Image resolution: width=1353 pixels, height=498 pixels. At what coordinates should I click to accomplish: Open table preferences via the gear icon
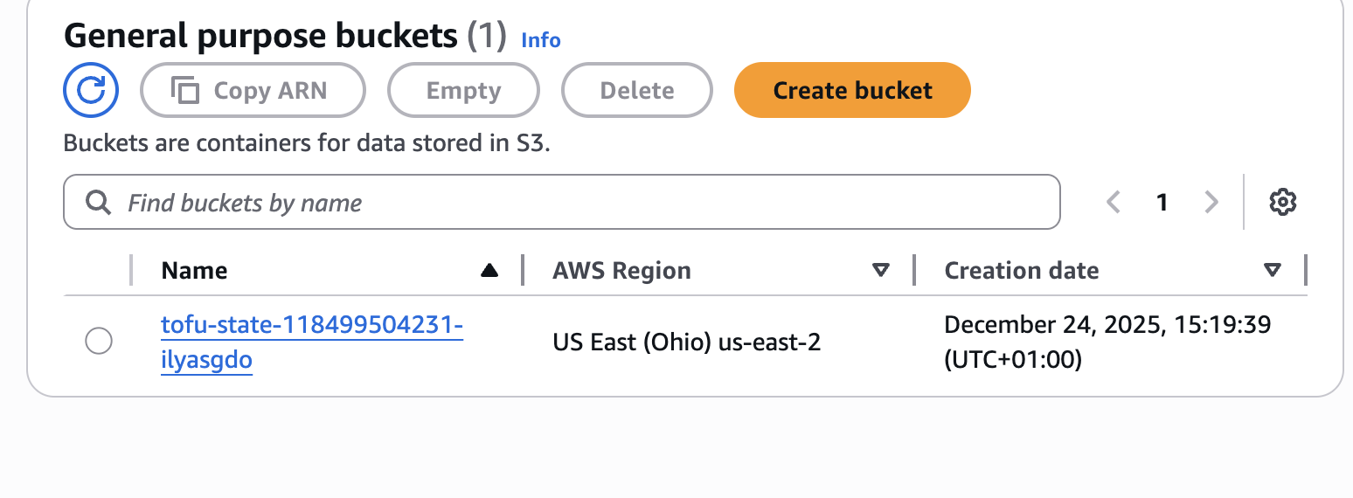[1282, 203]
